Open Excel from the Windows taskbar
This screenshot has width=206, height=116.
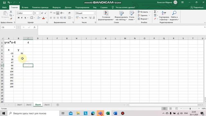[108, 113]
